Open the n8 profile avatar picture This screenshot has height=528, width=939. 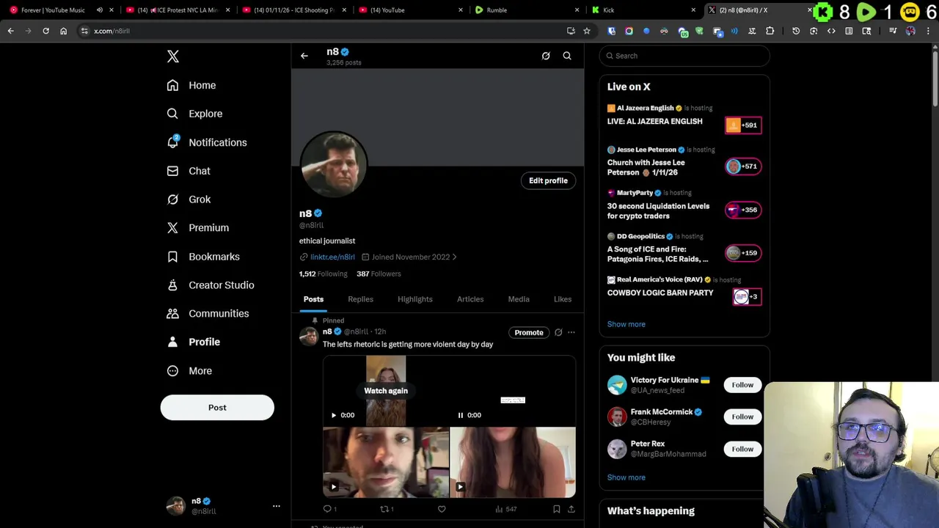pyautogui.click(x=334, y=164)
